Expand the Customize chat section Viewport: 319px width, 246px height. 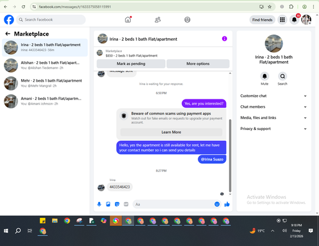tap(274, 96)
